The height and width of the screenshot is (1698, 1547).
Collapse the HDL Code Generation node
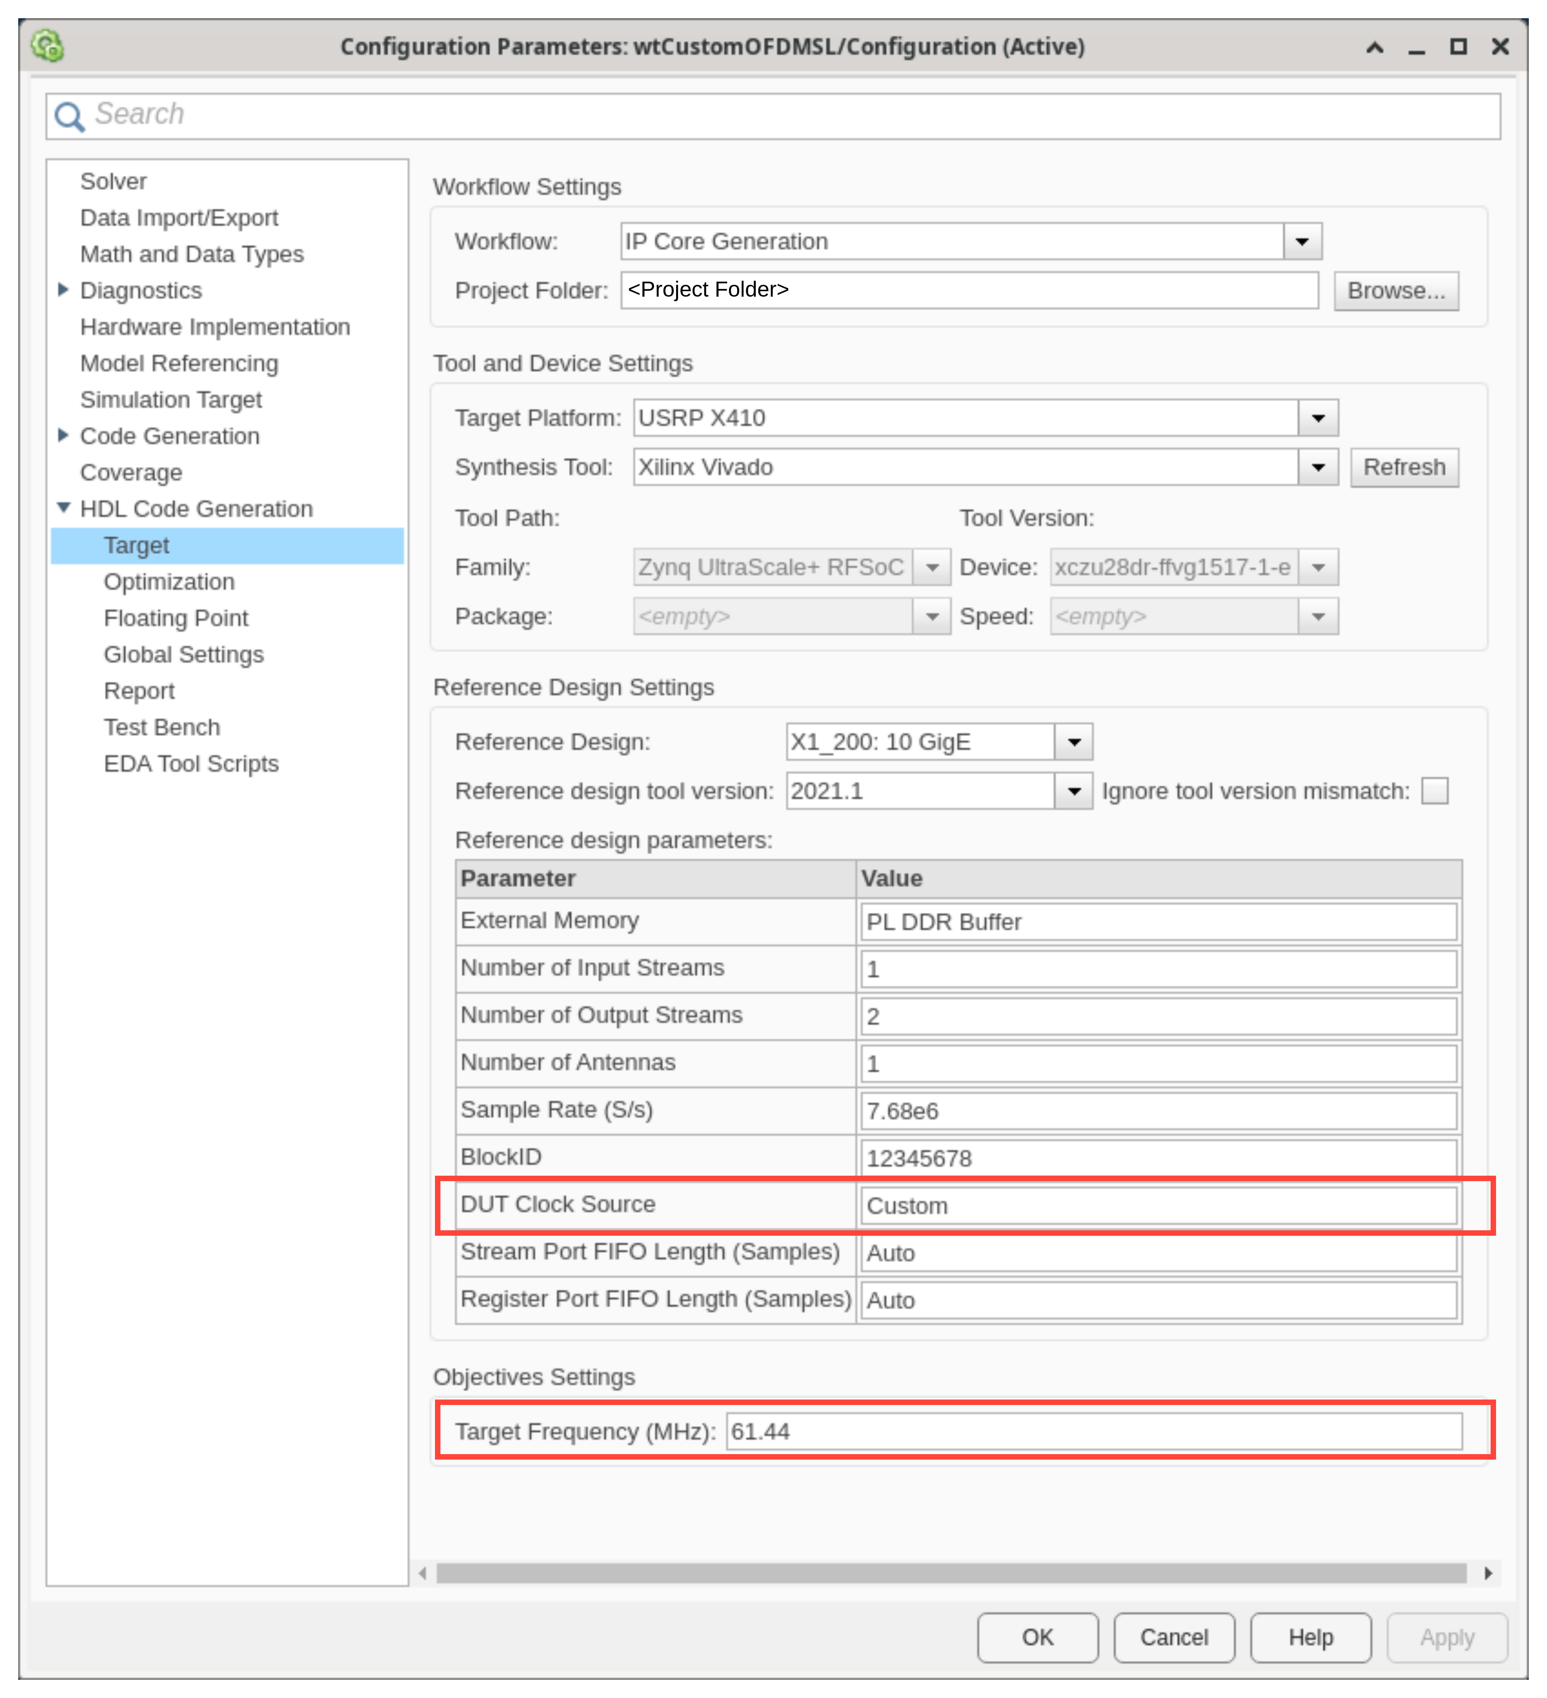pyautogui.click(x=63, y=508)
